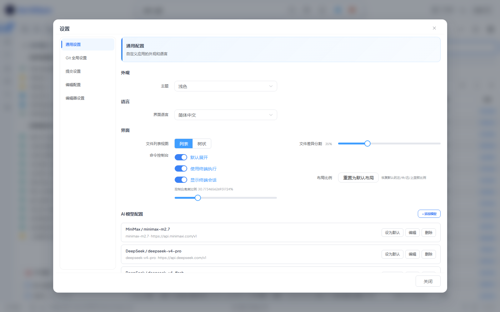Click the 35% split value text
500x312 pixels.
pyautogui.click(x=328, y=144)
